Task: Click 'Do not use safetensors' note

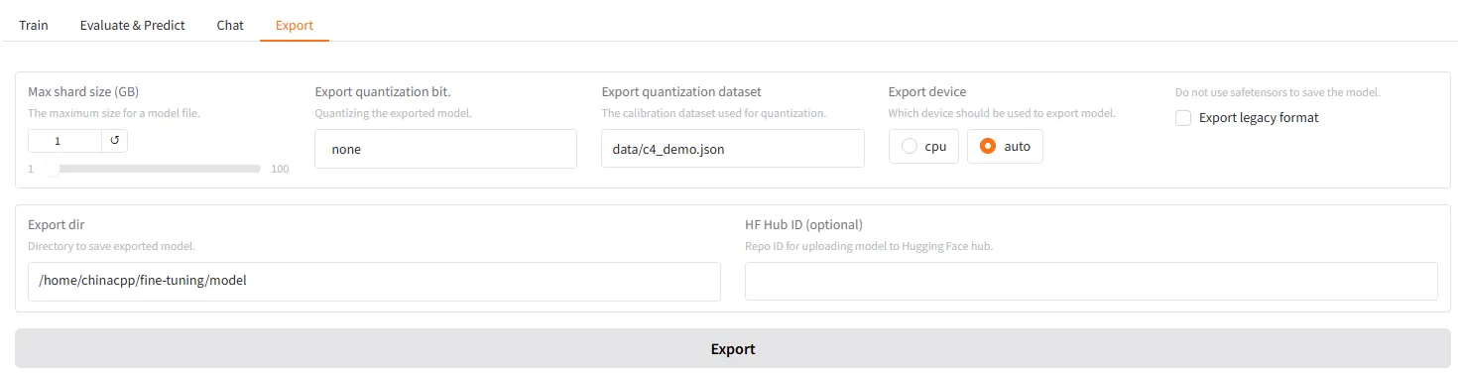Action: point(1277,92)
